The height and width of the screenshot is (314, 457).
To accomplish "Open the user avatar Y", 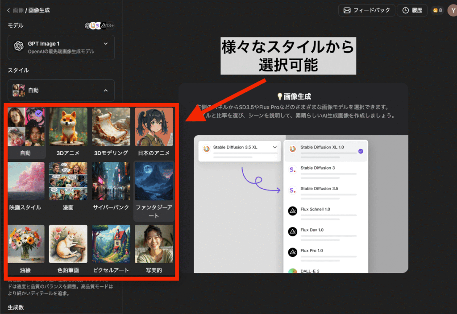I will click(x=453, y=11).
